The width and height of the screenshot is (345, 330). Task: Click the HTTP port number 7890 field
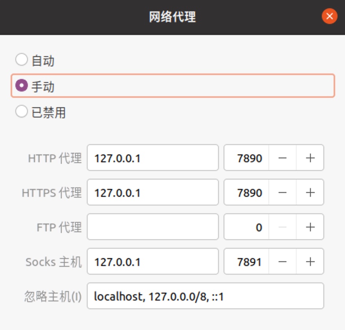(246, 158)
